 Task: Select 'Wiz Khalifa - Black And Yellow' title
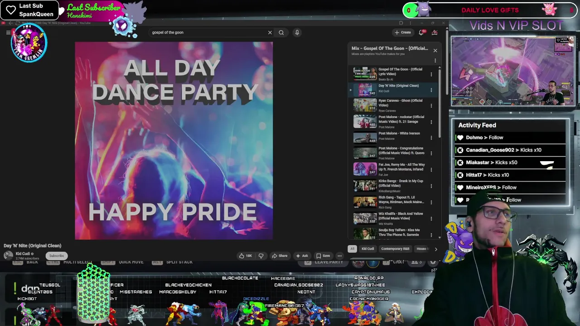click(x=401, y=216)
